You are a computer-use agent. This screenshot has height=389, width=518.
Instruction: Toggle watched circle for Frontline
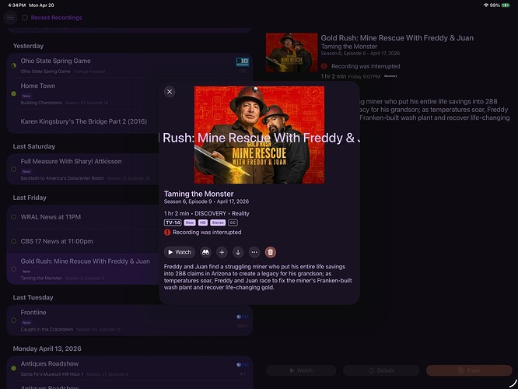[x=13, y=321]
